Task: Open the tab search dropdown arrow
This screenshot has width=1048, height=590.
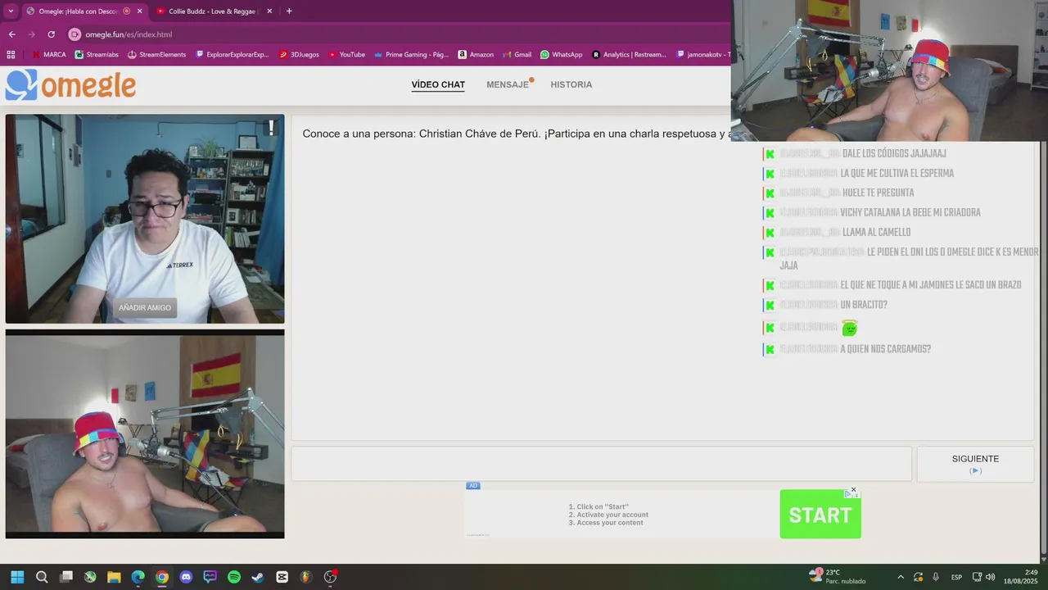Action: 11,11
